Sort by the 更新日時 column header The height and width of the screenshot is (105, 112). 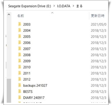click(98, 16)
